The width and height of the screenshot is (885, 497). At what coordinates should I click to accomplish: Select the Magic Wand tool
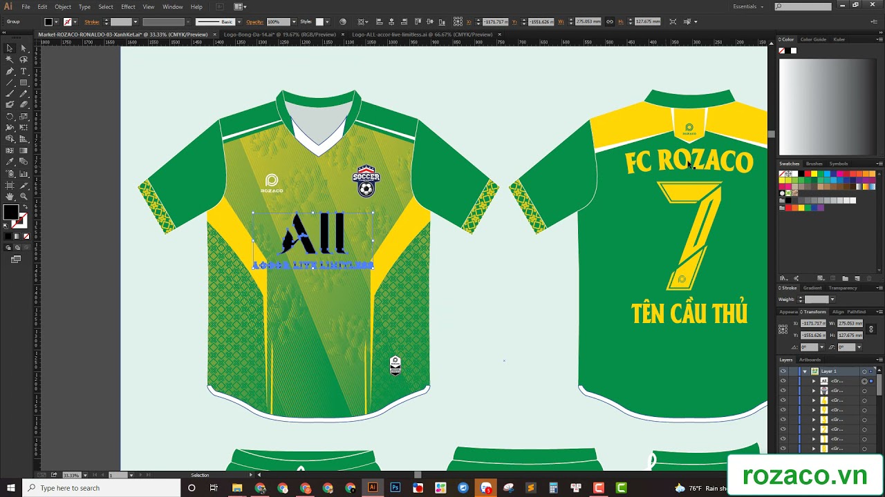pyautogui.click(x=10, y=59)
